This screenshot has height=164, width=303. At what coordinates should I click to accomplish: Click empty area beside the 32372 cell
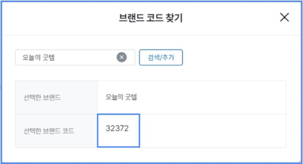coord(213,131)
